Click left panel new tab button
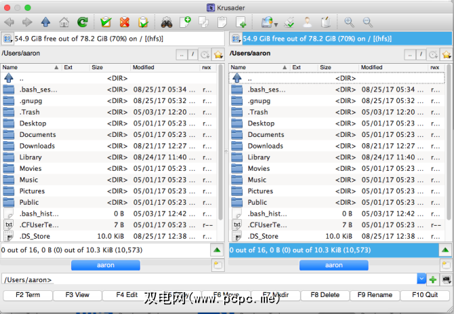The image size is (454, 314). pyautogui.click(x=218, y=265)
